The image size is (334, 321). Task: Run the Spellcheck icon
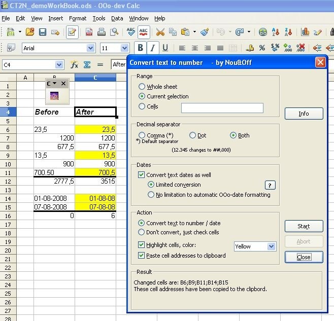point(130,32)
